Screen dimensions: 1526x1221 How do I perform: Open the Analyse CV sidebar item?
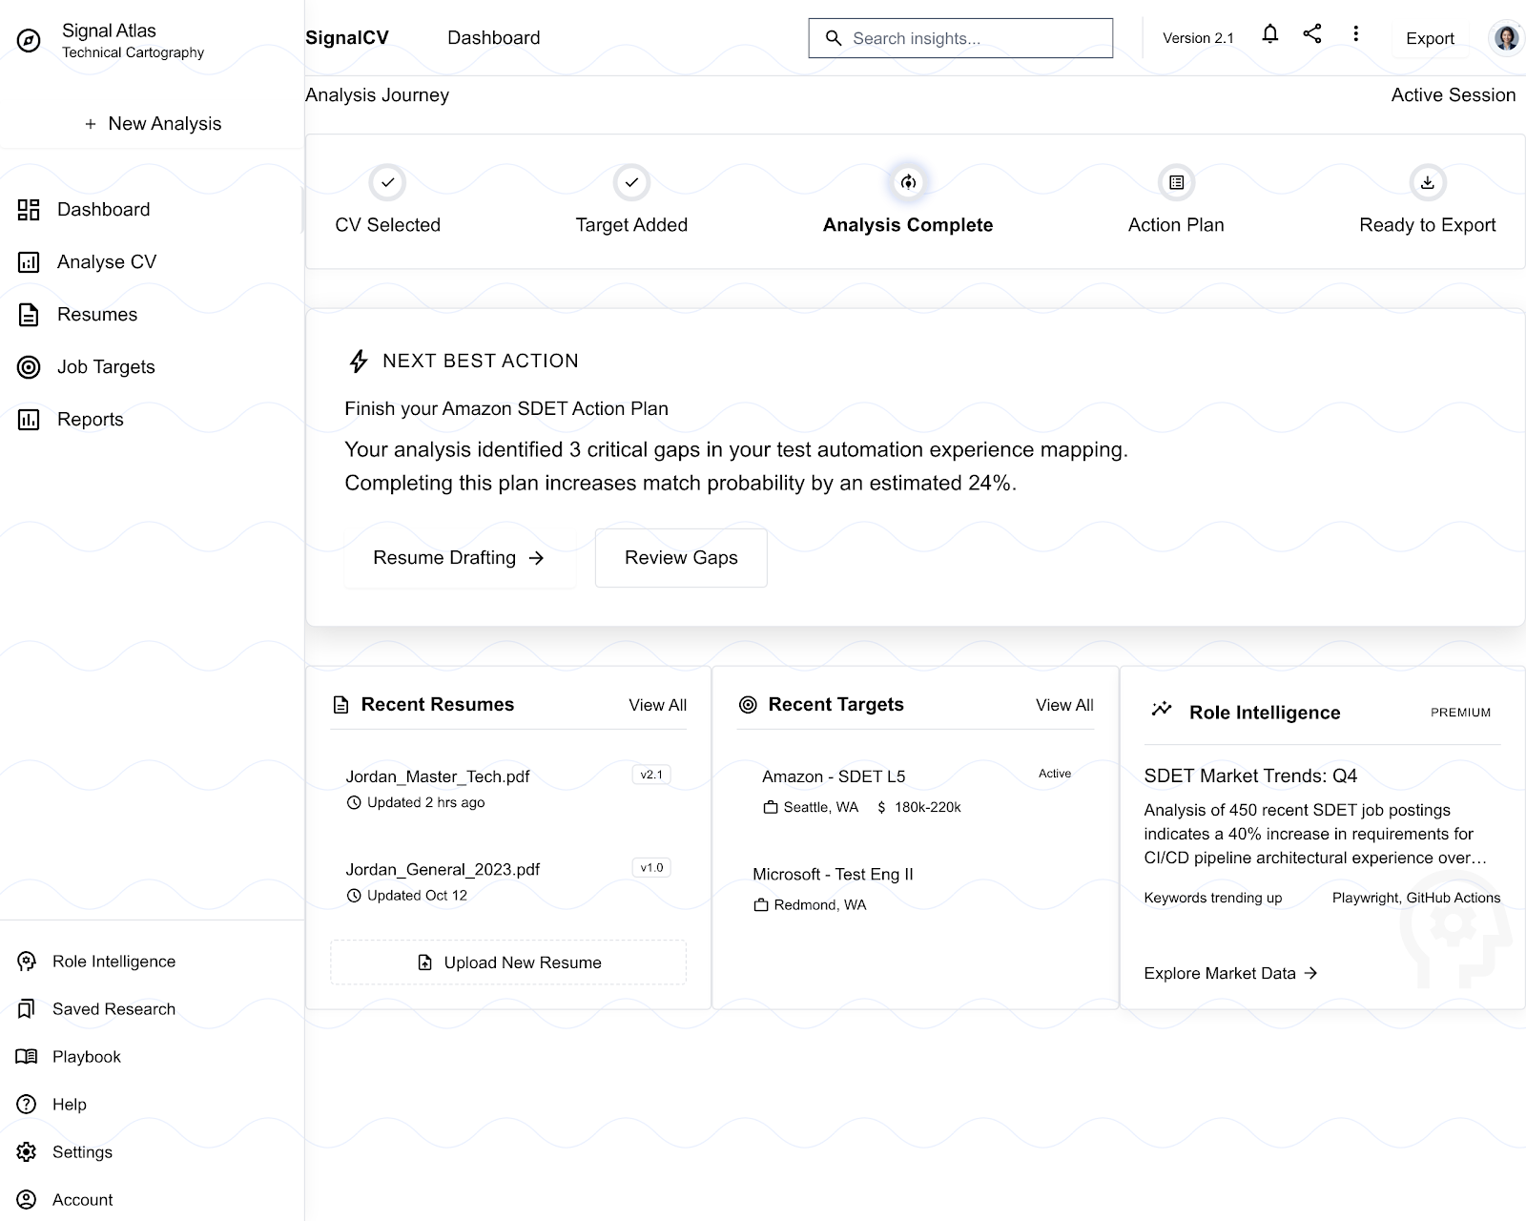pyautogui.click(x=152, y=262)
